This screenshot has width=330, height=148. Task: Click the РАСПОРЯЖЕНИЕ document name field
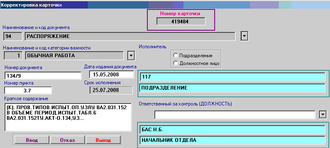point(130,36)
